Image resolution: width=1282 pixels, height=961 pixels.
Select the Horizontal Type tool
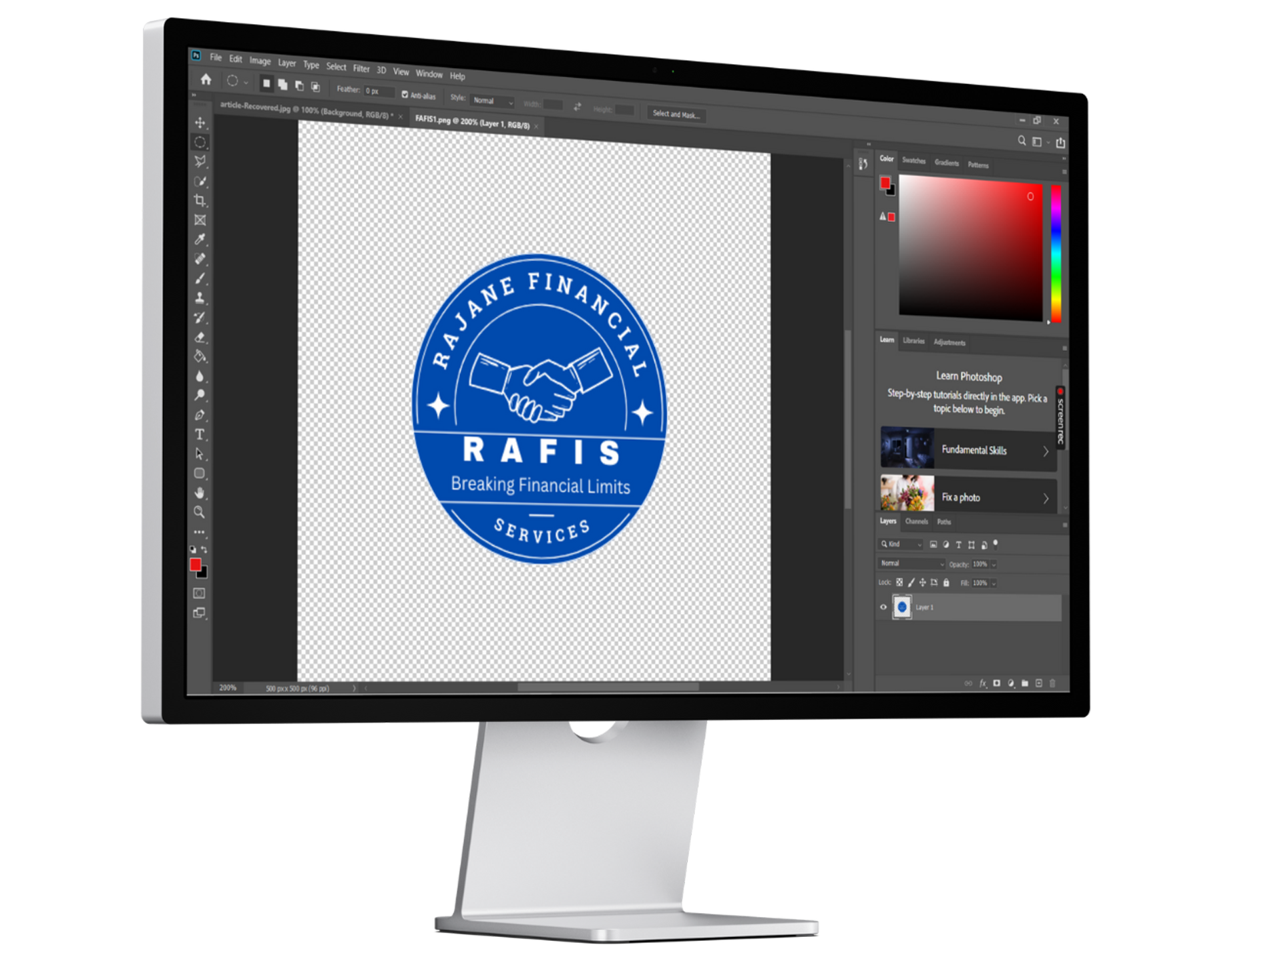tap(200, 434)
